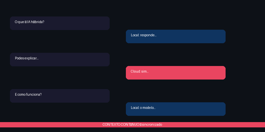Click the 'CONTEXTO CONTÍNUO sincronizado' status bar
Image resolution: width=265 pixels, height=132 pixels.
[x=132, y=125]
